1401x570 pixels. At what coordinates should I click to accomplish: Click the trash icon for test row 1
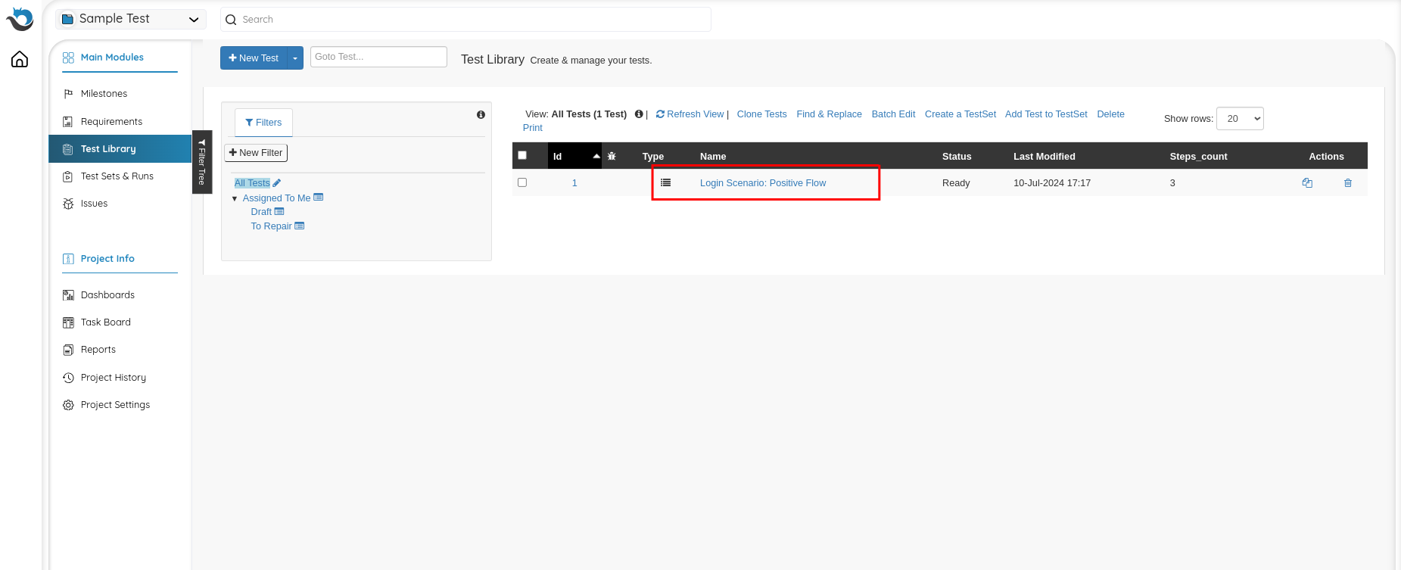coord(1347,182)
